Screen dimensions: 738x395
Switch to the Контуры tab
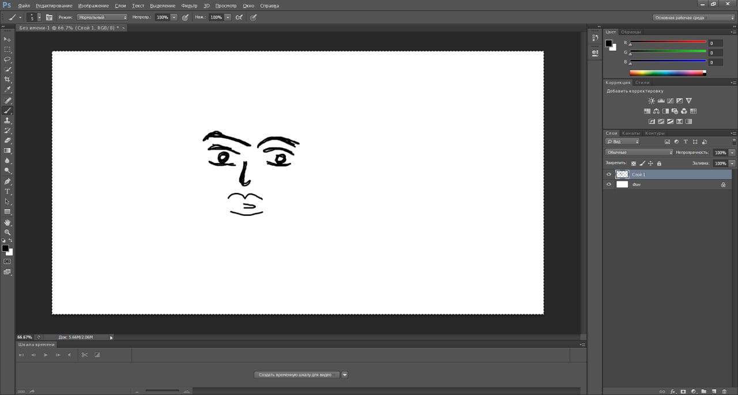(x=655, y=134)
